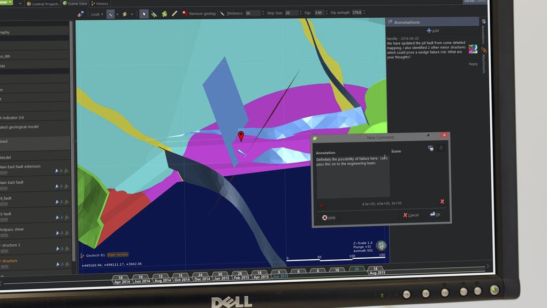Click the red geotag pin in dialog
547x308 pixels.
click(x=321, y=205)
